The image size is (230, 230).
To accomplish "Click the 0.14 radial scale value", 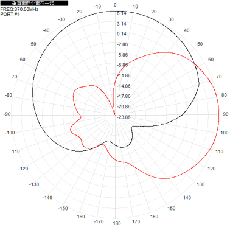I will point(122,34).
